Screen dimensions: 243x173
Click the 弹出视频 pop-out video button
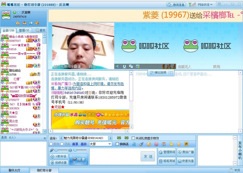click(x=158, y=73)
